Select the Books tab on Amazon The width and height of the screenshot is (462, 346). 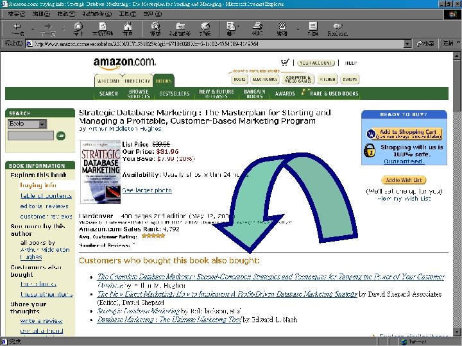tap(164, 81)
